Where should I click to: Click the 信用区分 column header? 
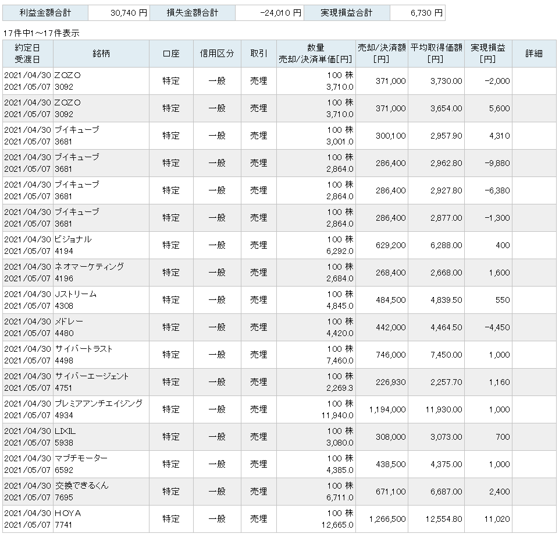pos(217,54)
